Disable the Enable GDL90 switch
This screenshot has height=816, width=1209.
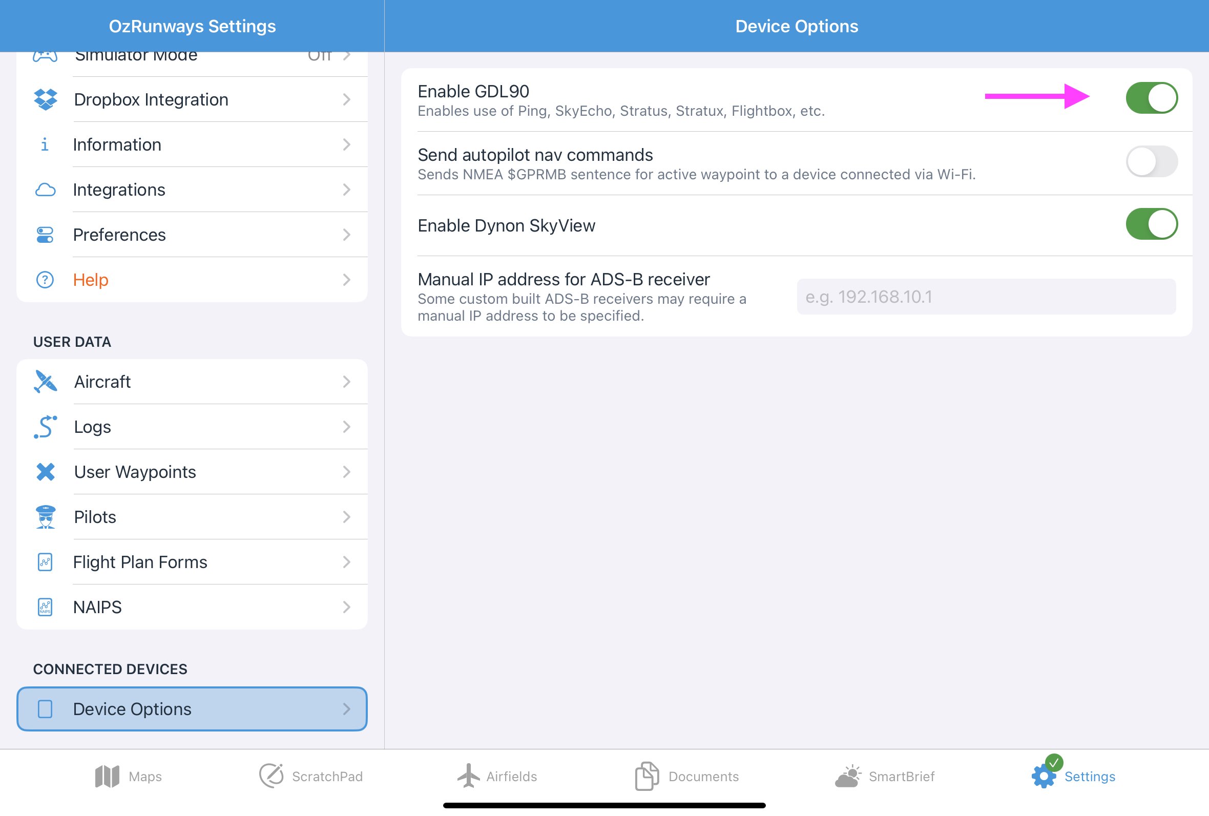[x=1151, y=98]
